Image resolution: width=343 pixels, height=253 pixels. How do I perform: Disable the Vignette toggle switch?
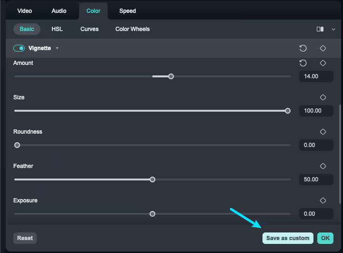(x=19, y=48)
